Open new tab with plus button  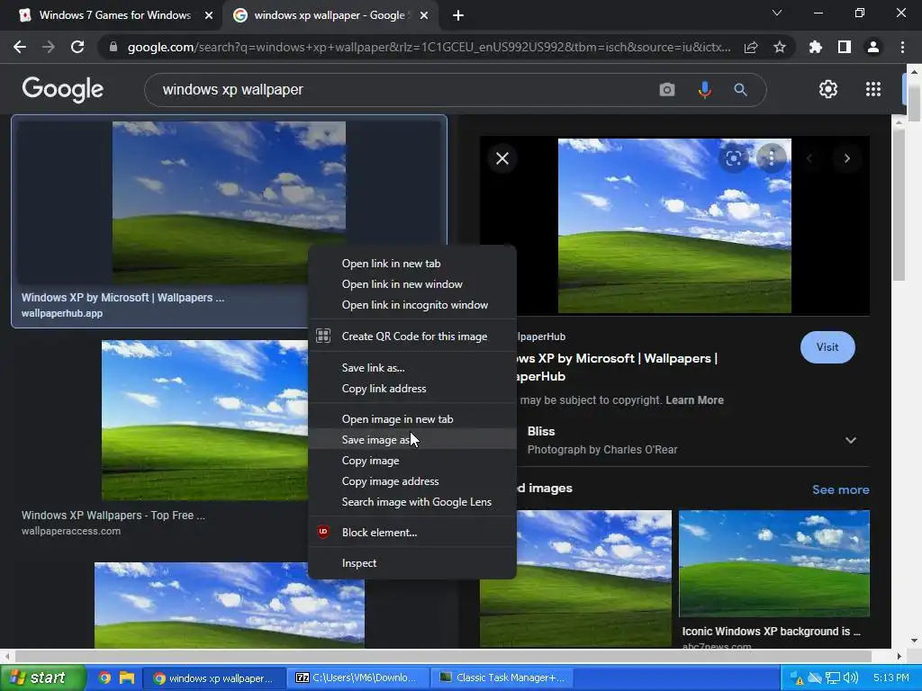(x=458, y=16)
